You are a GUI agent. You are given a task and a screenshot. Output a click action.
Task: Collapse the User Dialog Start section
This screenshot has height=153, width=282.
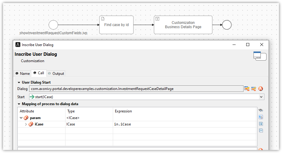pos(19,82)
